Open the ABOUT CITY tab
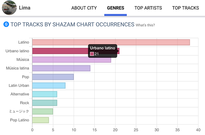 tap(84, 8)
